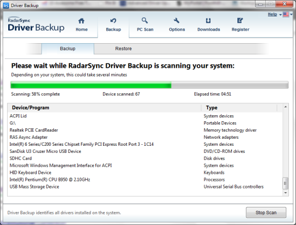The width and height of the screenshot is (296, 225).
Task: Switch to the Backup sub-tab
Action: point(67,49)
